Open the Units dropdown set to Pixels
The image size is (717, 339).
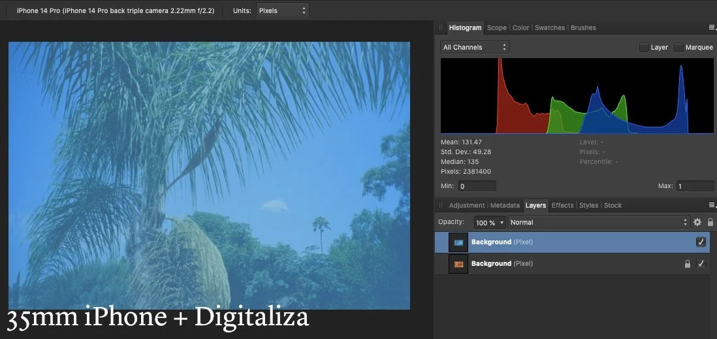coord(282,10)
